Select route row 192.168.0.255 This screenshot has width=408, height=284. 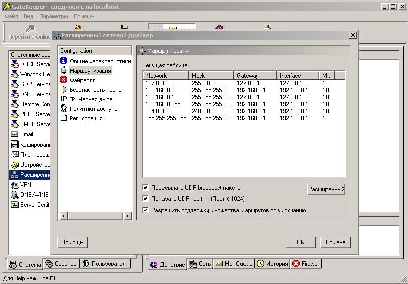244,104
